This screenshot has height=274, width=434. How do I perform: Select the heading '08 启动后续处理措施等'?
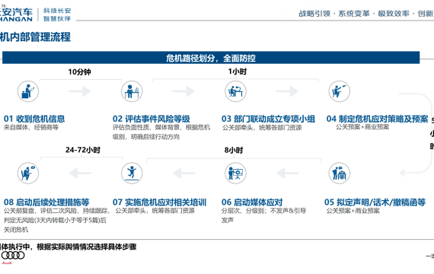pyautogui.click(x=46, y=202)
